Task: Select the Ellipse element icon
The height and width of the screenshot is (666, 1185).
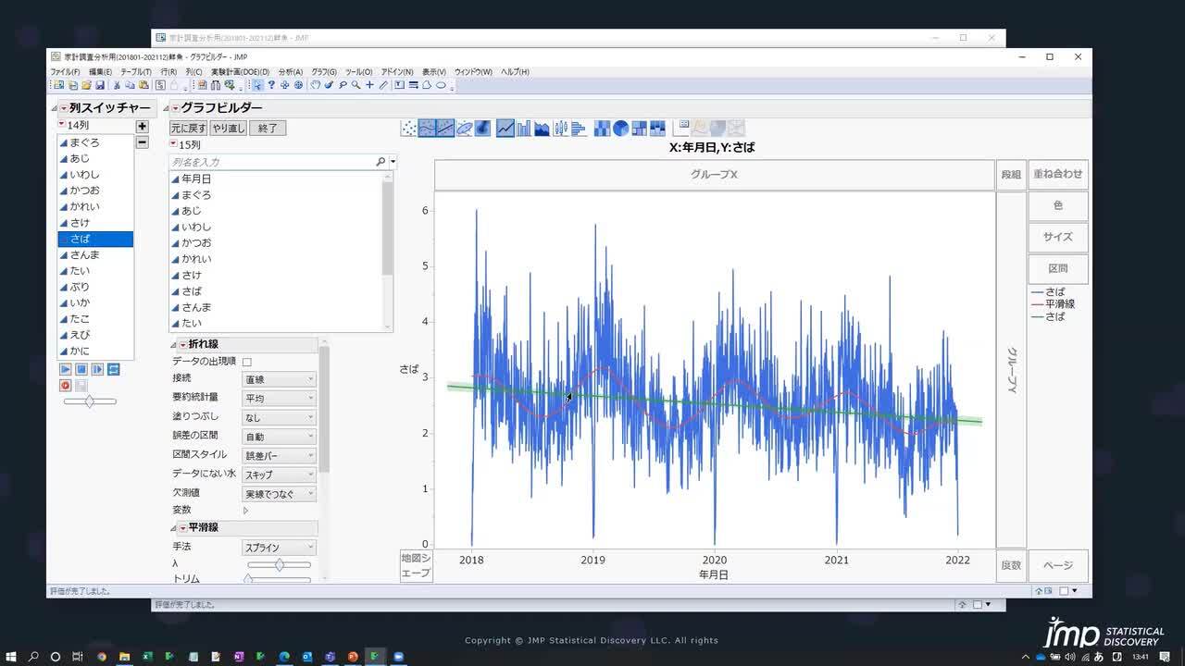Action: click(x=464, y=128)
